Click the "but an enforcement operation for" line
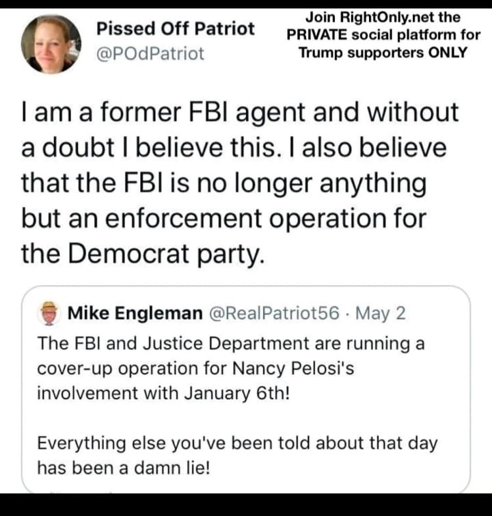 [x=223, y=219]
